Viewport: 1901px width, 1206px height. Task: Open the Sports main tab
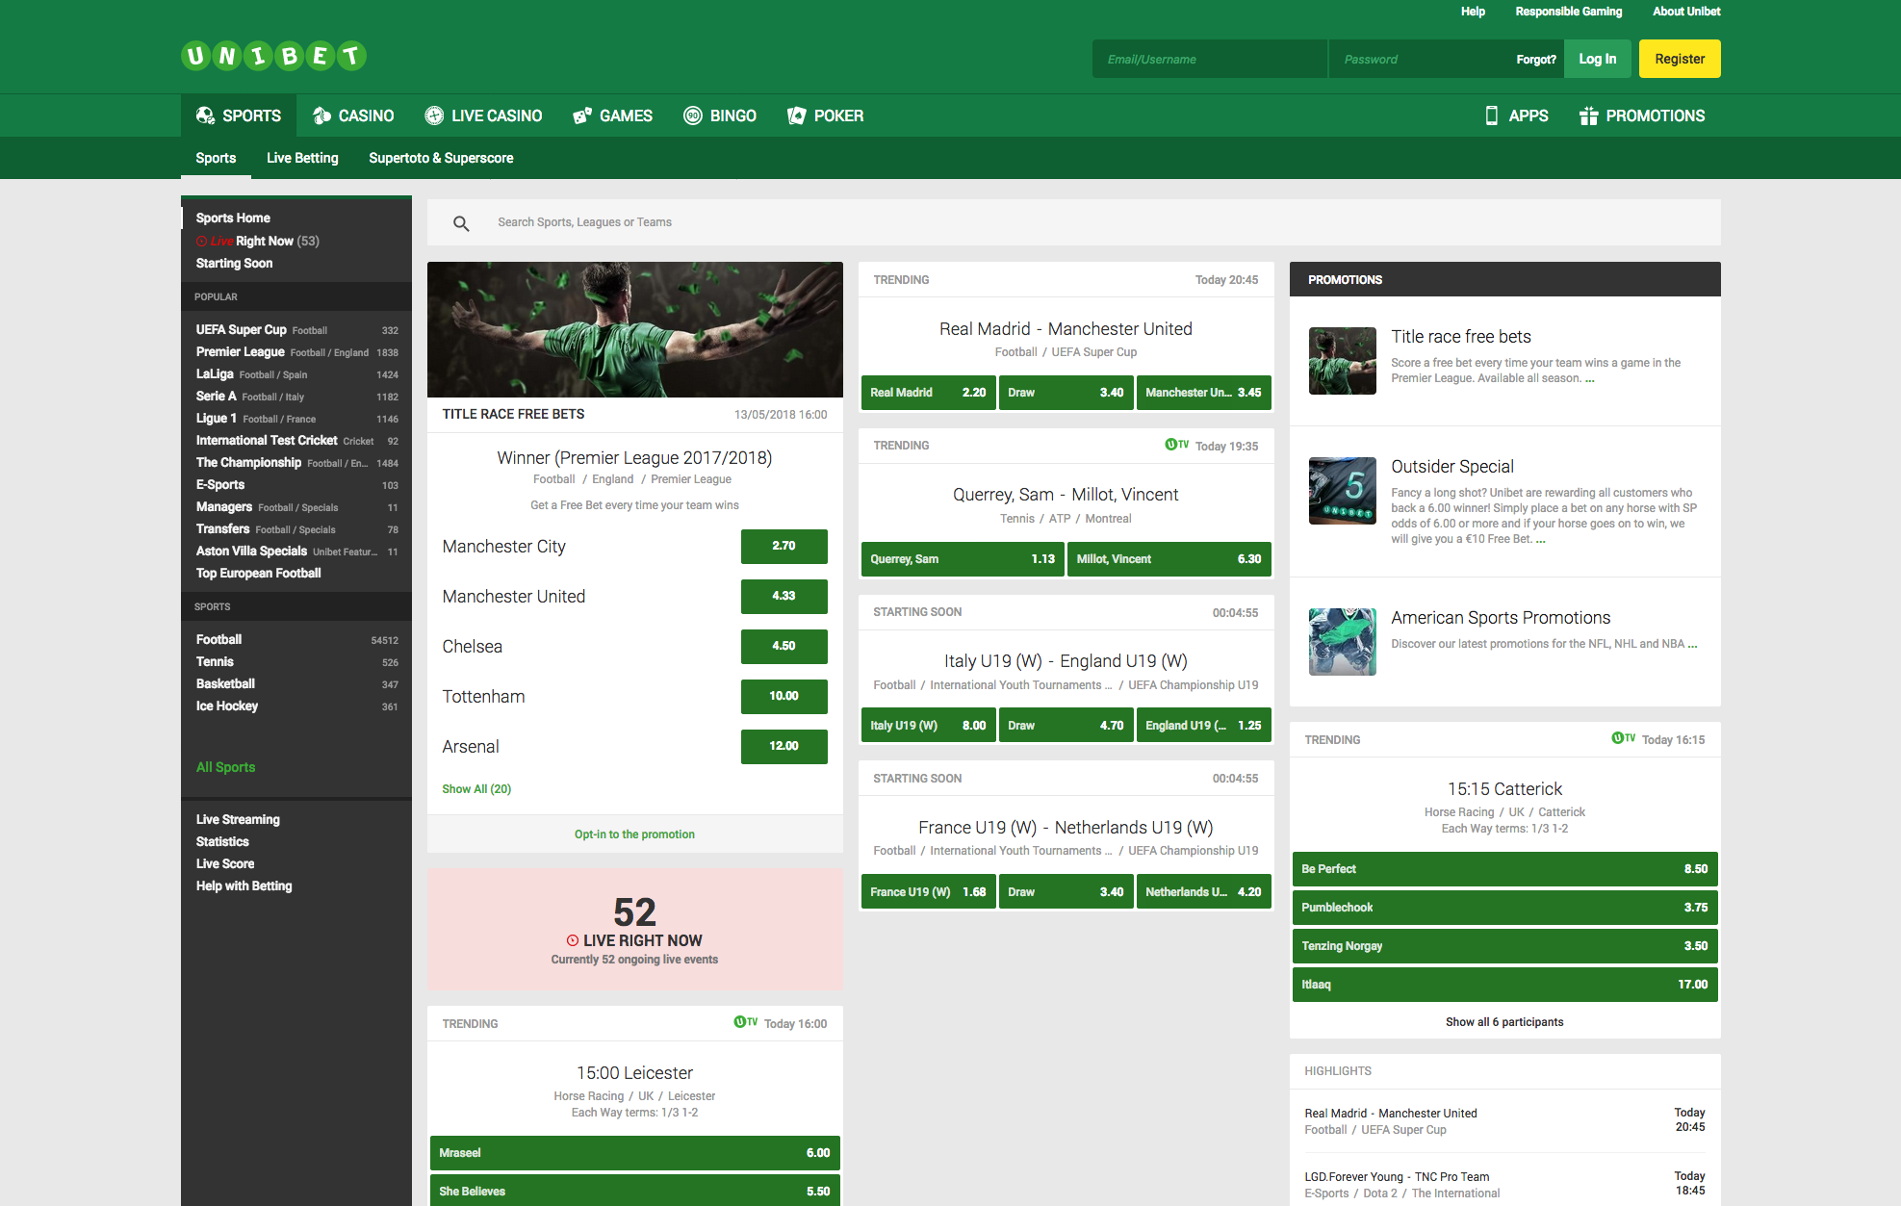[x=239, y=115]
